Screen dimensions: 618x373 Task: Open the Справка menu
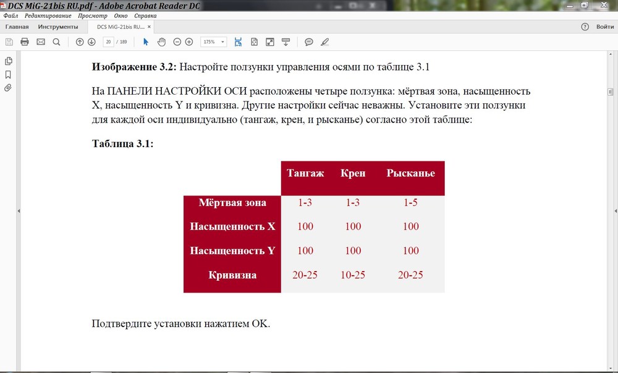(x=145, y=15)
